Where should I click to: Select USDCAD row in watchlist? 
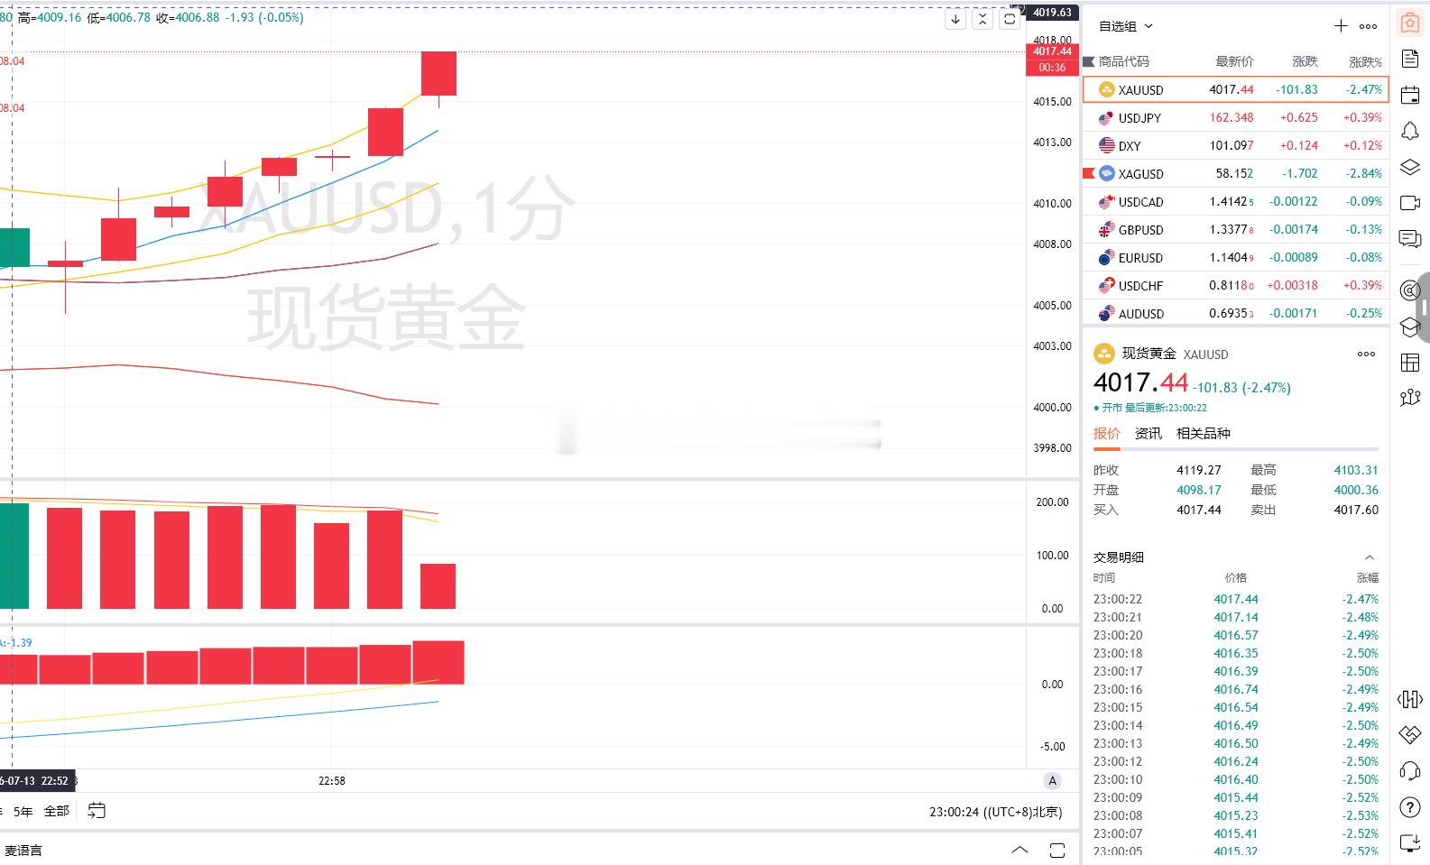pyautogui.click(x=1235, y=201)
